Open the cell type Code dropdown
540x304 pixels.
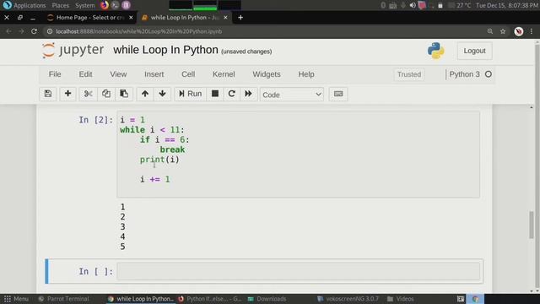[x=292, y=95]
